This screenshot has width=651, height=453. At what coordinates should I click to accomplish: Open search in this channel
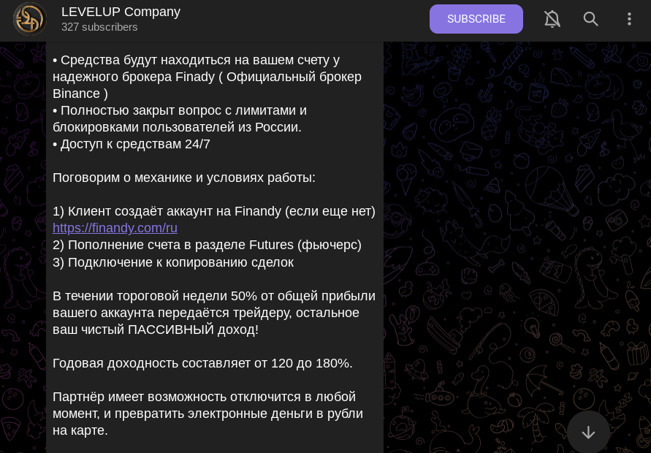pos(591,19)
